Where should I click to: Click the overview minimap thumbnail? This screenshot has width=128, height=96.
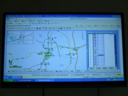[20, 37]
